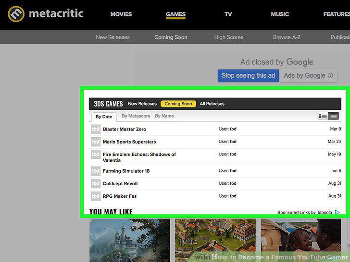Open the Culdcept Revolt game page
350x262 pixels.
(x=120, y=184)
